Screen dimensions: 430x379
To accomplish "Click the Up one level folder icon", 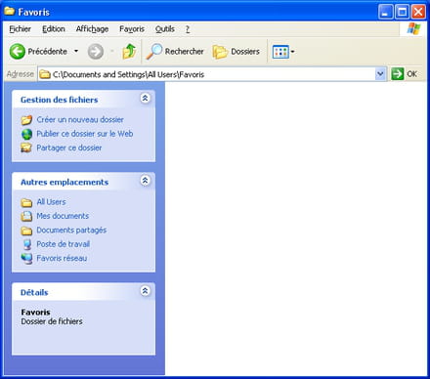I will pyautogui.click(x=129, y=52).
